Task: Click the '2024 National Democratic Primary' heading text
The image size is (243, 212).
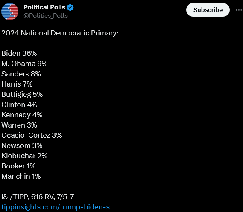Action: tap(60, 33)
